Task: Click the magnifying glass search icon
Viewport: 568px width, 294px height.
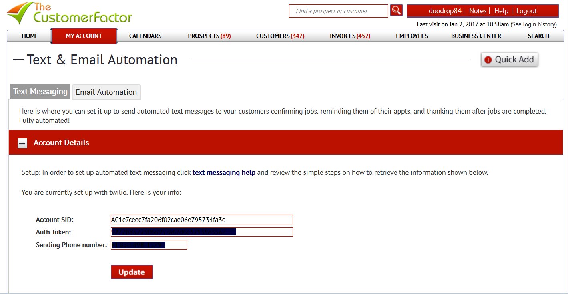Action: point(396,11)
